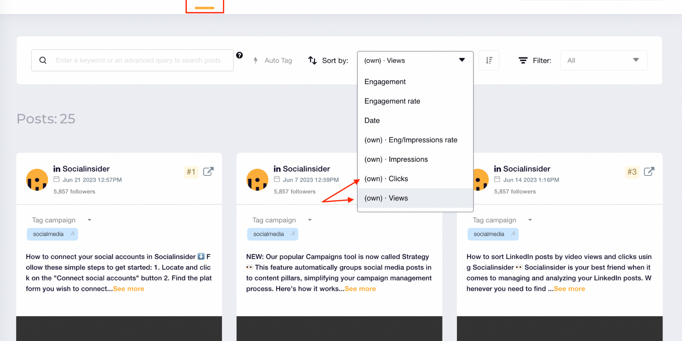Open post #1 via its external link icon
The image size is (682, 341).
pos(209,171)
